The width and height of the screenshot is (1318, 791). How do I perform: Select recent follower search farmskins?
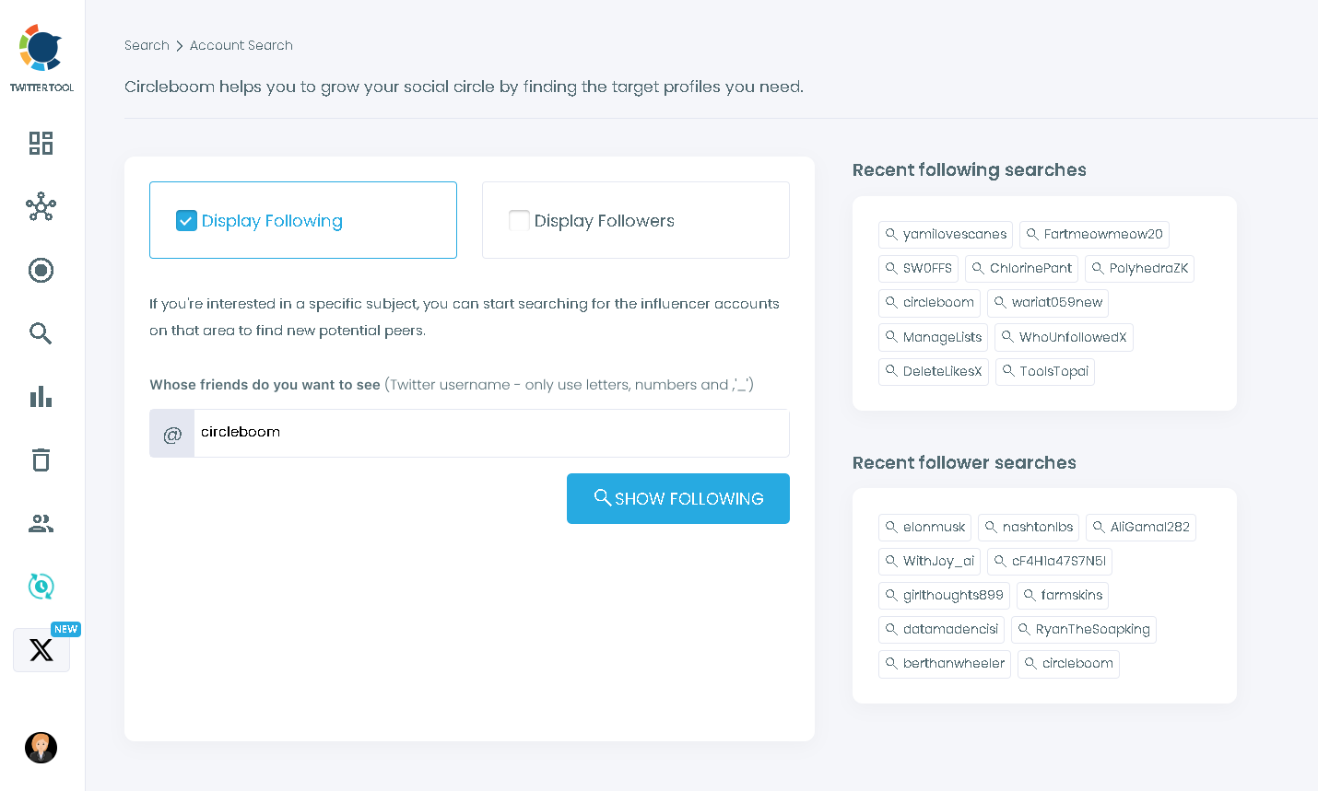click(1063, 596)
